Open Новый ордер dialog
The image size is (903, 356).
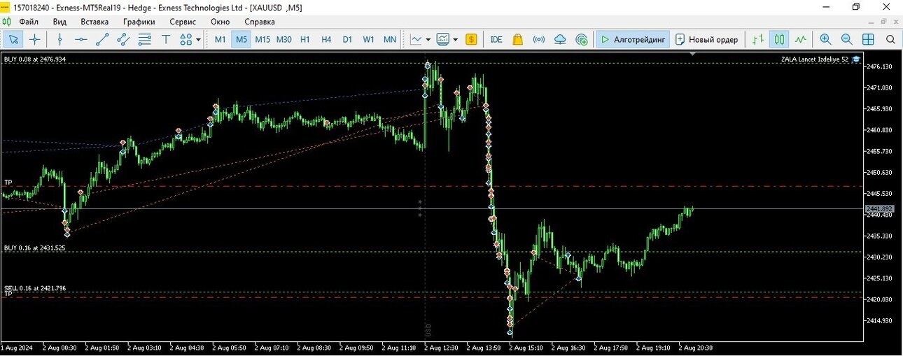[x=706, y=39]
